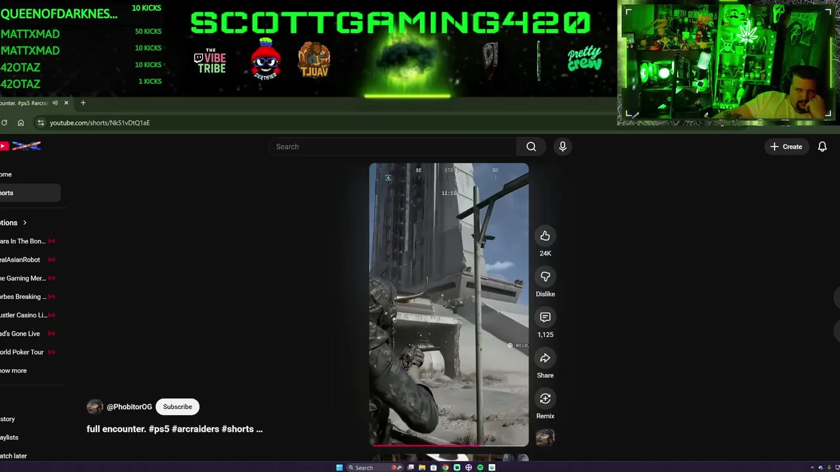Image resolution: width=840 pixels, height=472 pixels.
Task: Remix this short video
Action: [545, 399]
